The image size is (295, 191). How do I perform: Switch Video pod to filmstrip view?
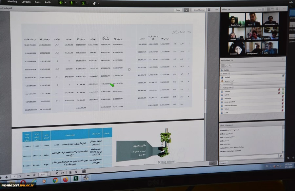[x=272, y=9]
